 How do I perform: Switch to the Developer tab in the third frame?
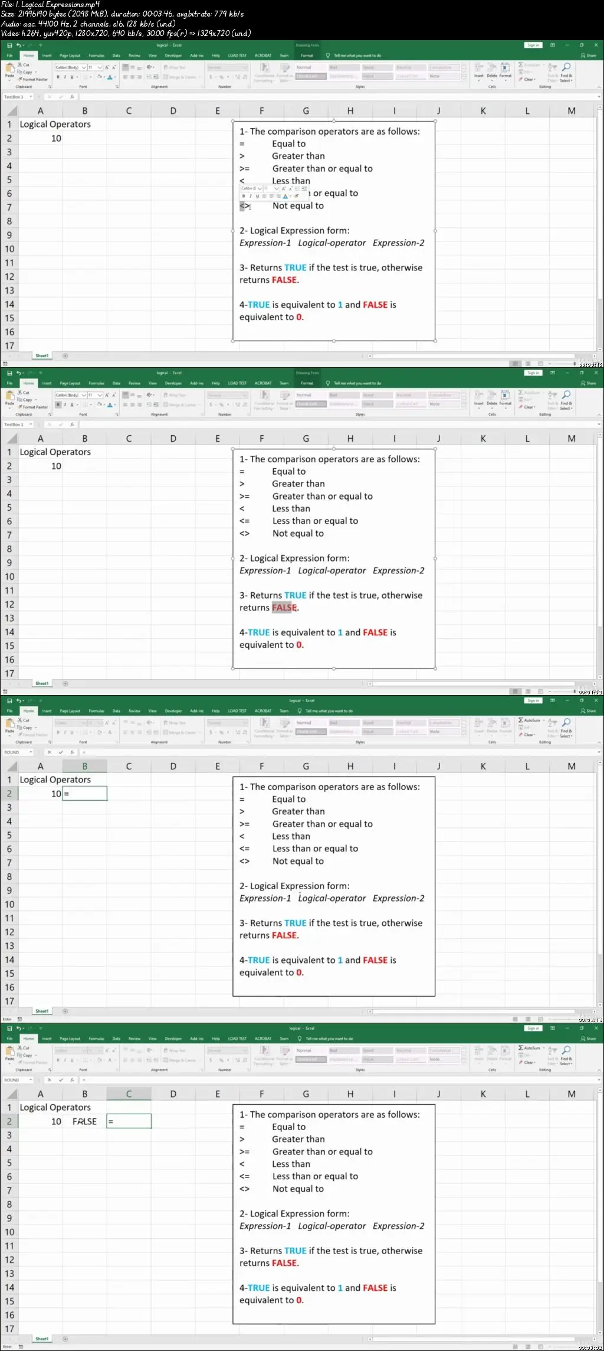click(173, 711)
